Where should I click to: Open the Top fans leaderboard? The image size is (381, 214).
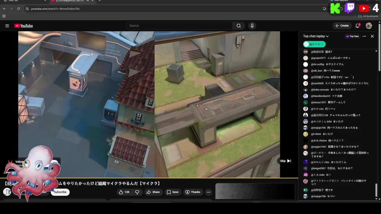pyautogui.click(x=352, y=36)
